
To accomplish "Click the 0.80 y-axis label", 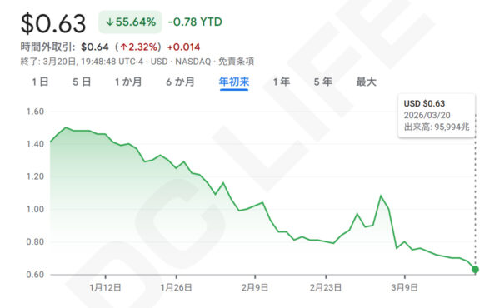I will coord(35,241).
